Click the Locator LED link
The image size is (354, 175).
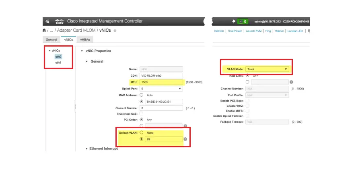pos(295,31)
